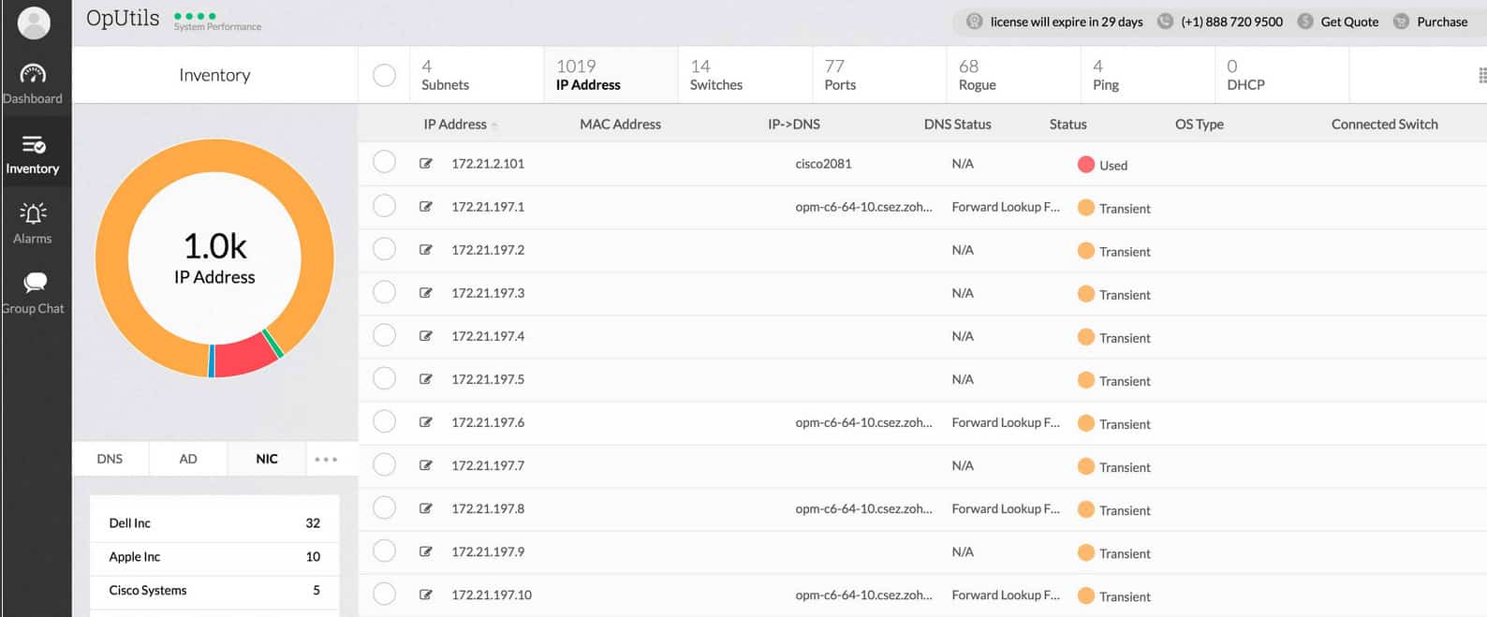Viewport: 1487px width, 617px height.
Task: Click the red segment of donut chart
Action: [x=243, y=356]
